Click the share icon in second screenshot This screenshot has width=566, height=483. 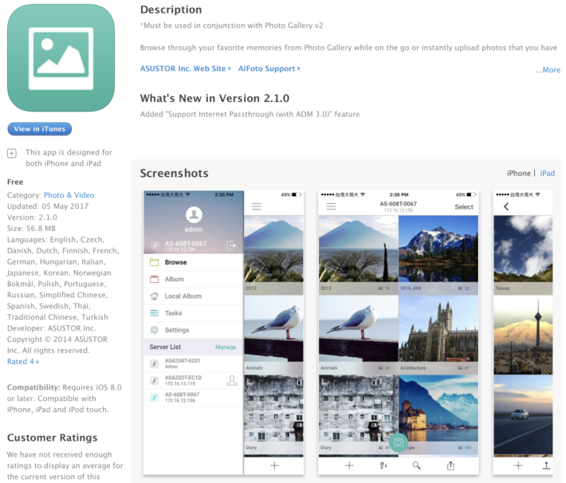(450, 465)
